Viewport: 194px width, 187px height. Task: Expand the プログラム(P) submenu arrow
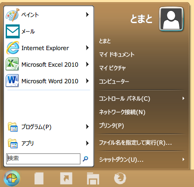(x=87, y=127)
